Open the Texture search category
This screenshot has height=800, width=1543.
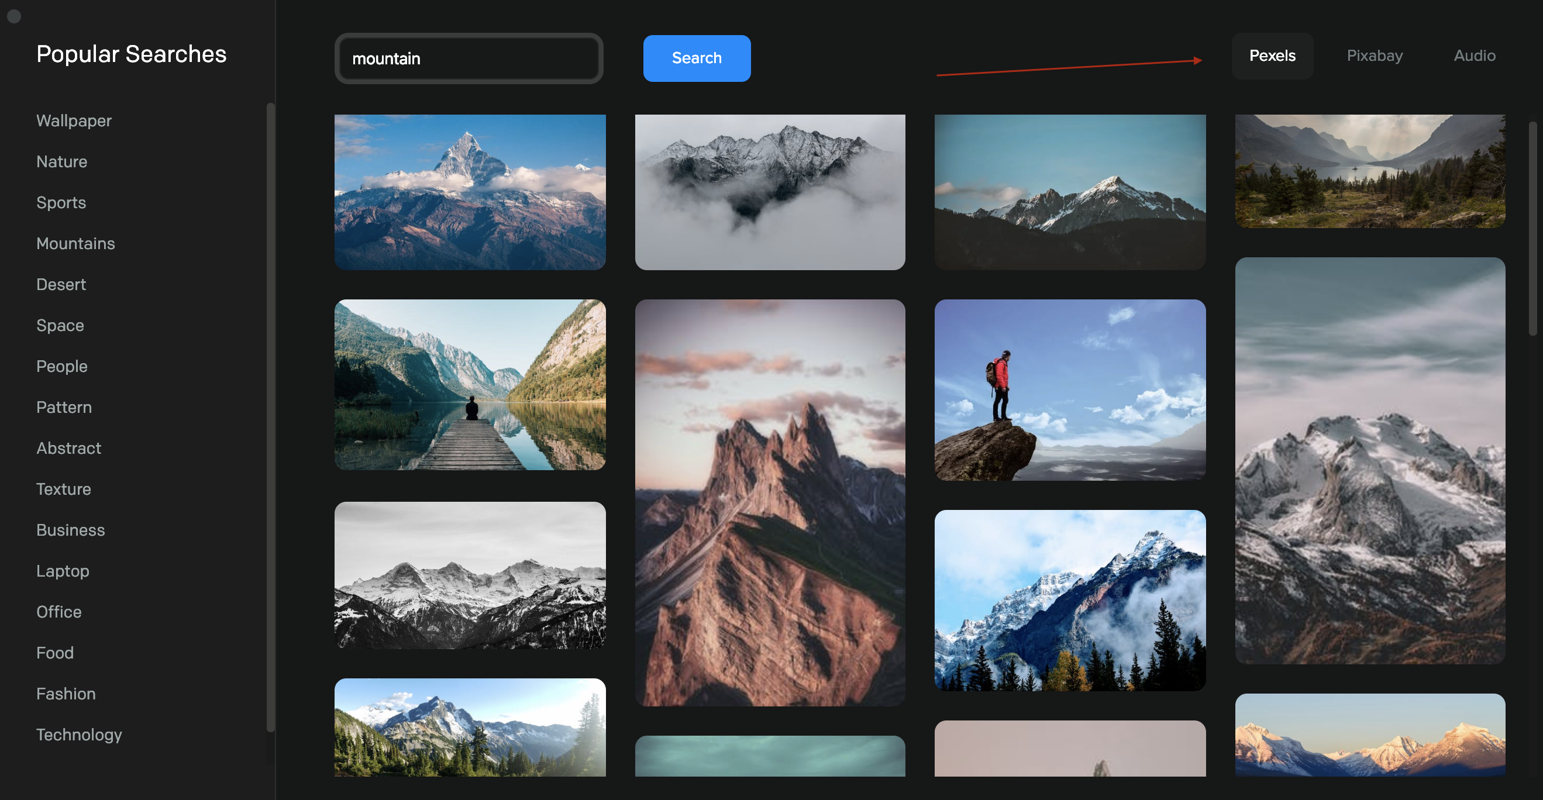click(64, 489)
